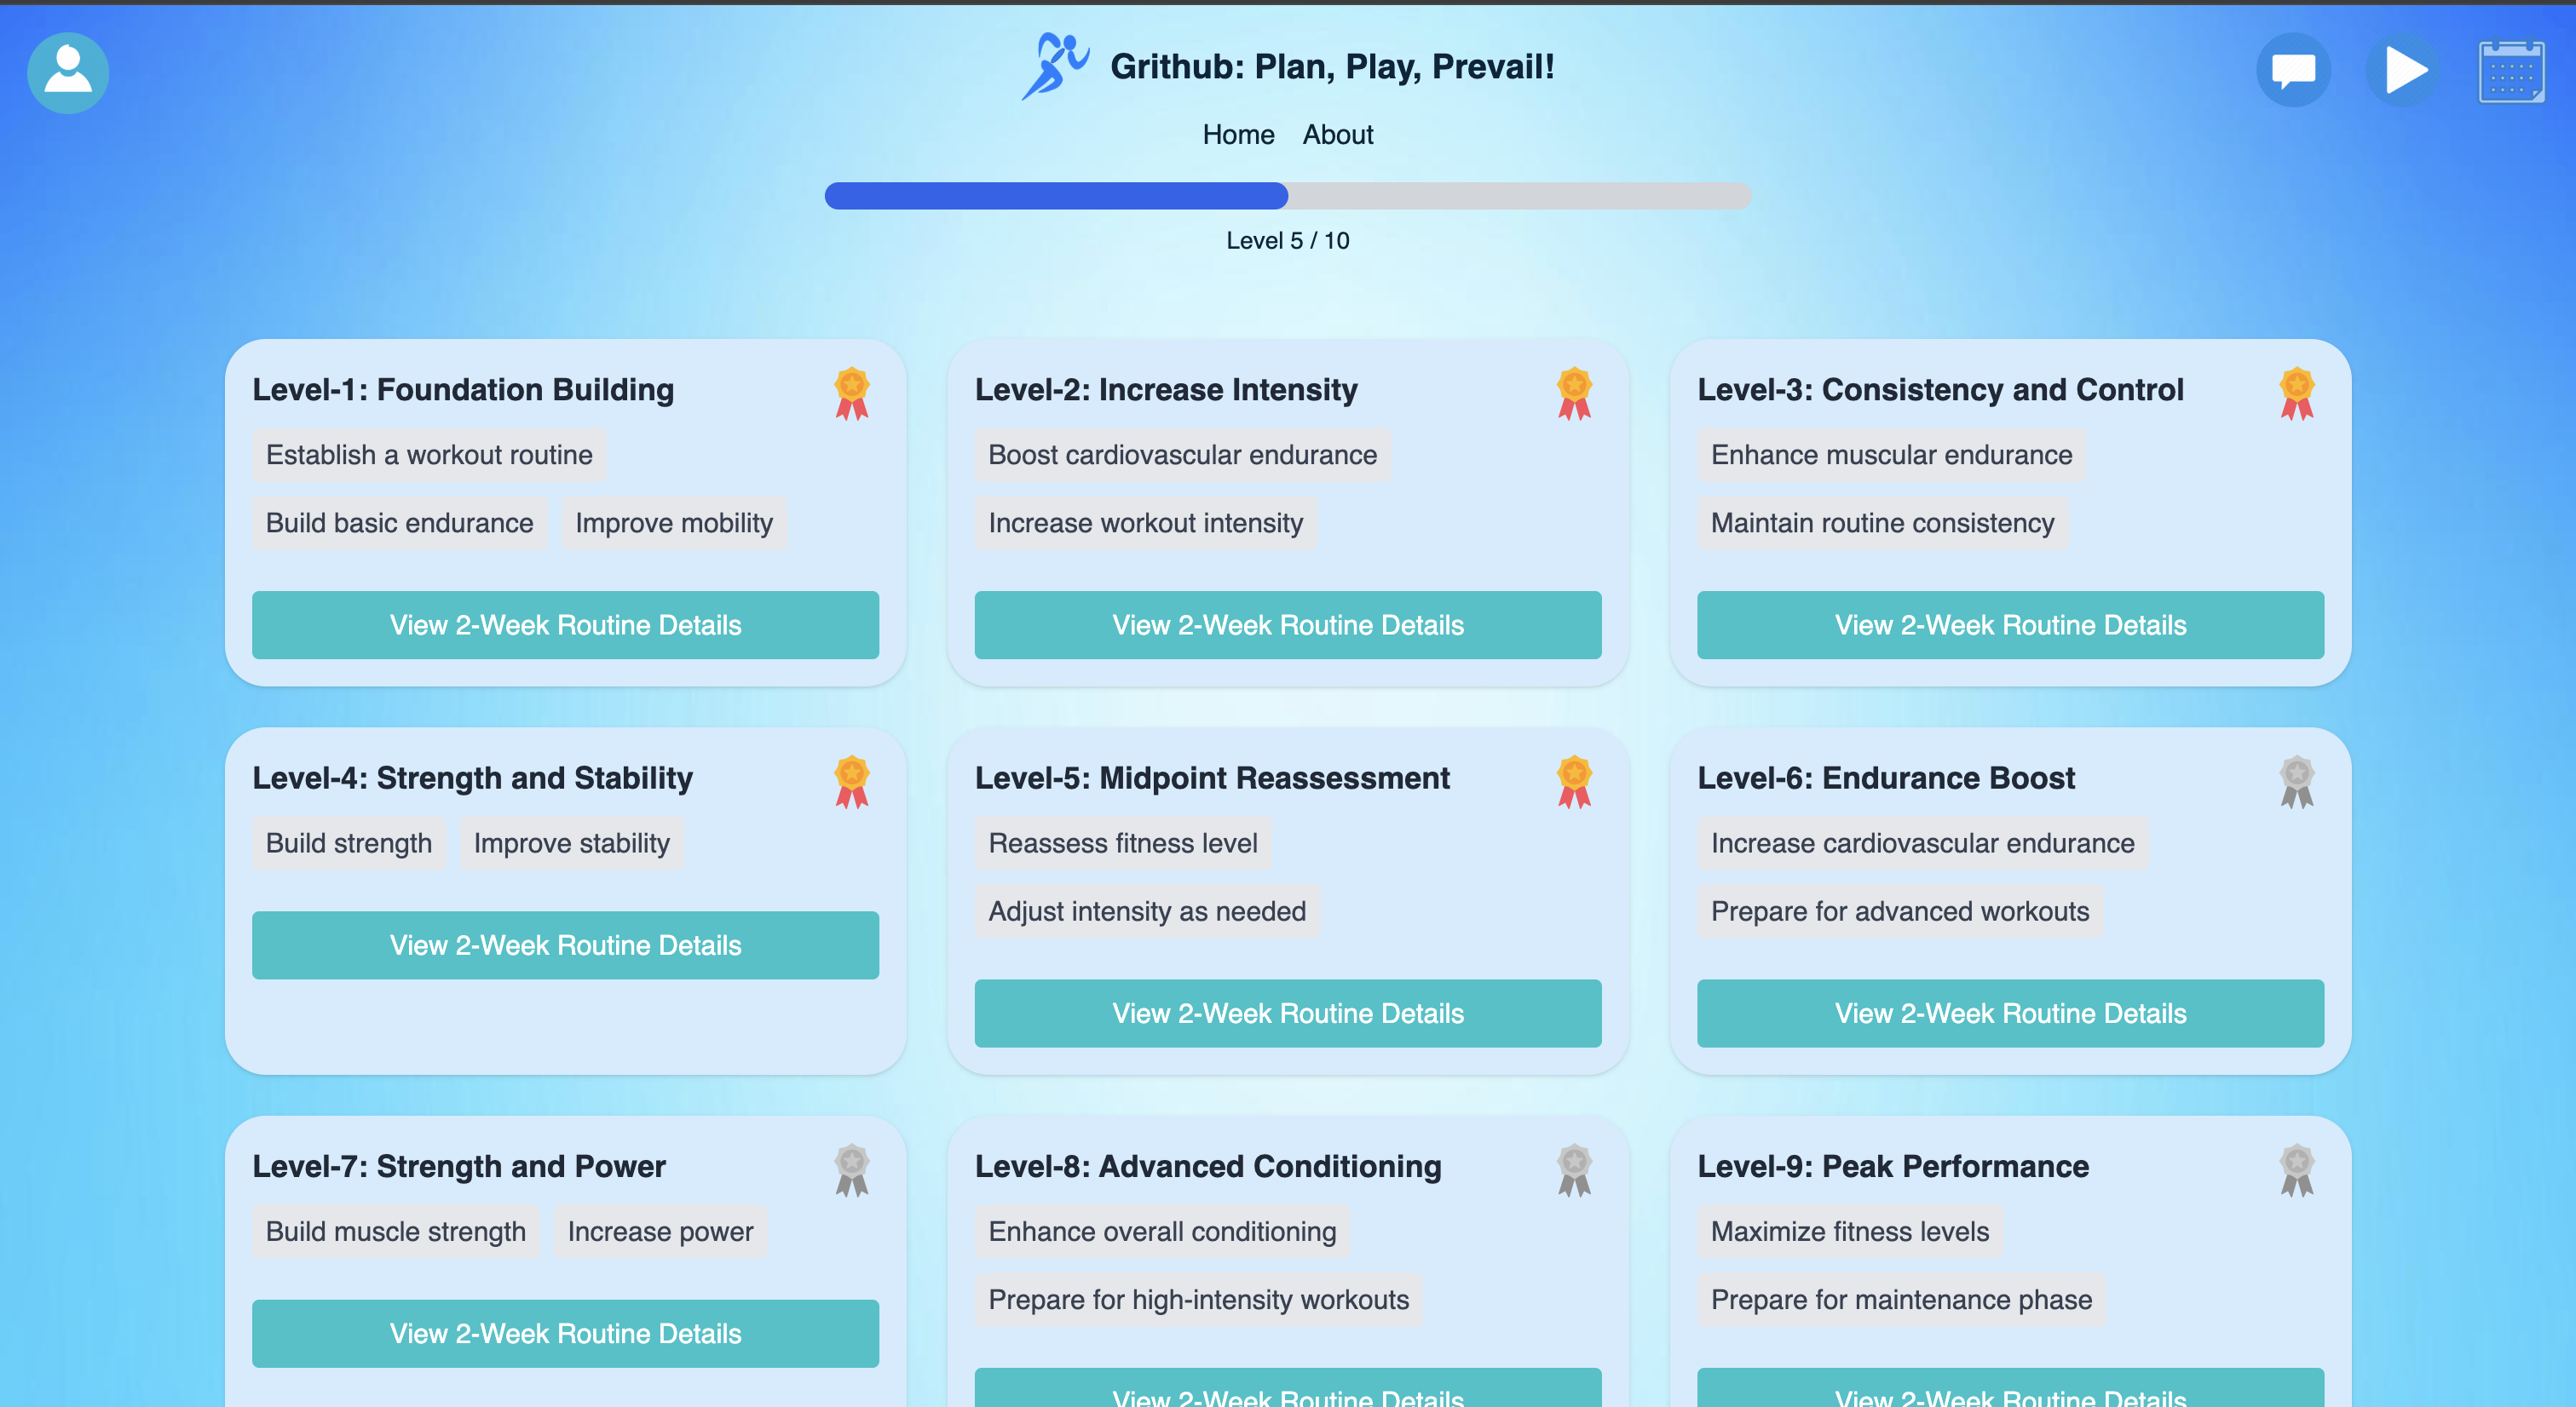Expand Level-7 Strength and Power routine details
This screenshot has height=1407, width=2576.
click(565, 1333)
